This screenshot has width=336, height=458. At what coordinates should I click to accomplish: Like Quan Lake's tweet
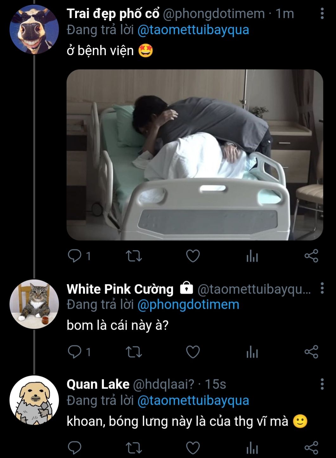(193, 448)
